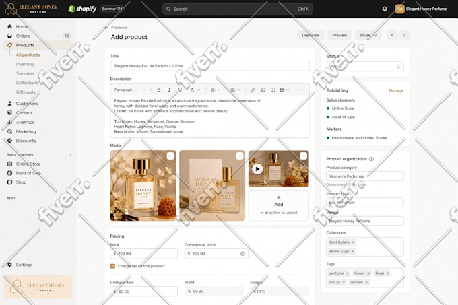Open options menu on second media image

tap(240, 156)
